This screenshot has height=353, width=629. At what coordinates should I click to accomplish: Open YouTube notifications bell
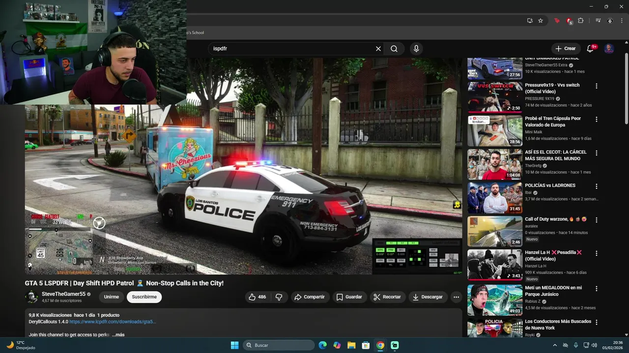(x=591, y=49)
